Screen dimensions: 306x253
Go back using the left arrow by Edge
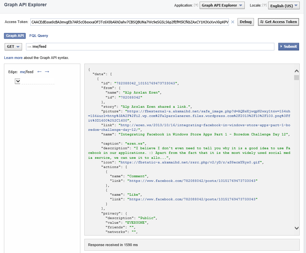click(39, 71)
